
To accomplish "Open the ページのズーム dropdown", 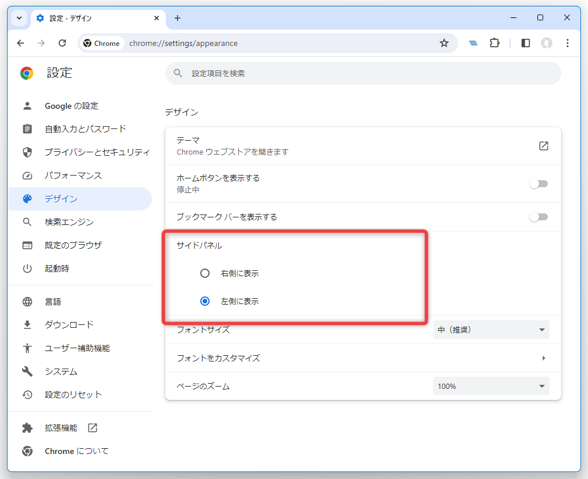I will tap(491, 387).
